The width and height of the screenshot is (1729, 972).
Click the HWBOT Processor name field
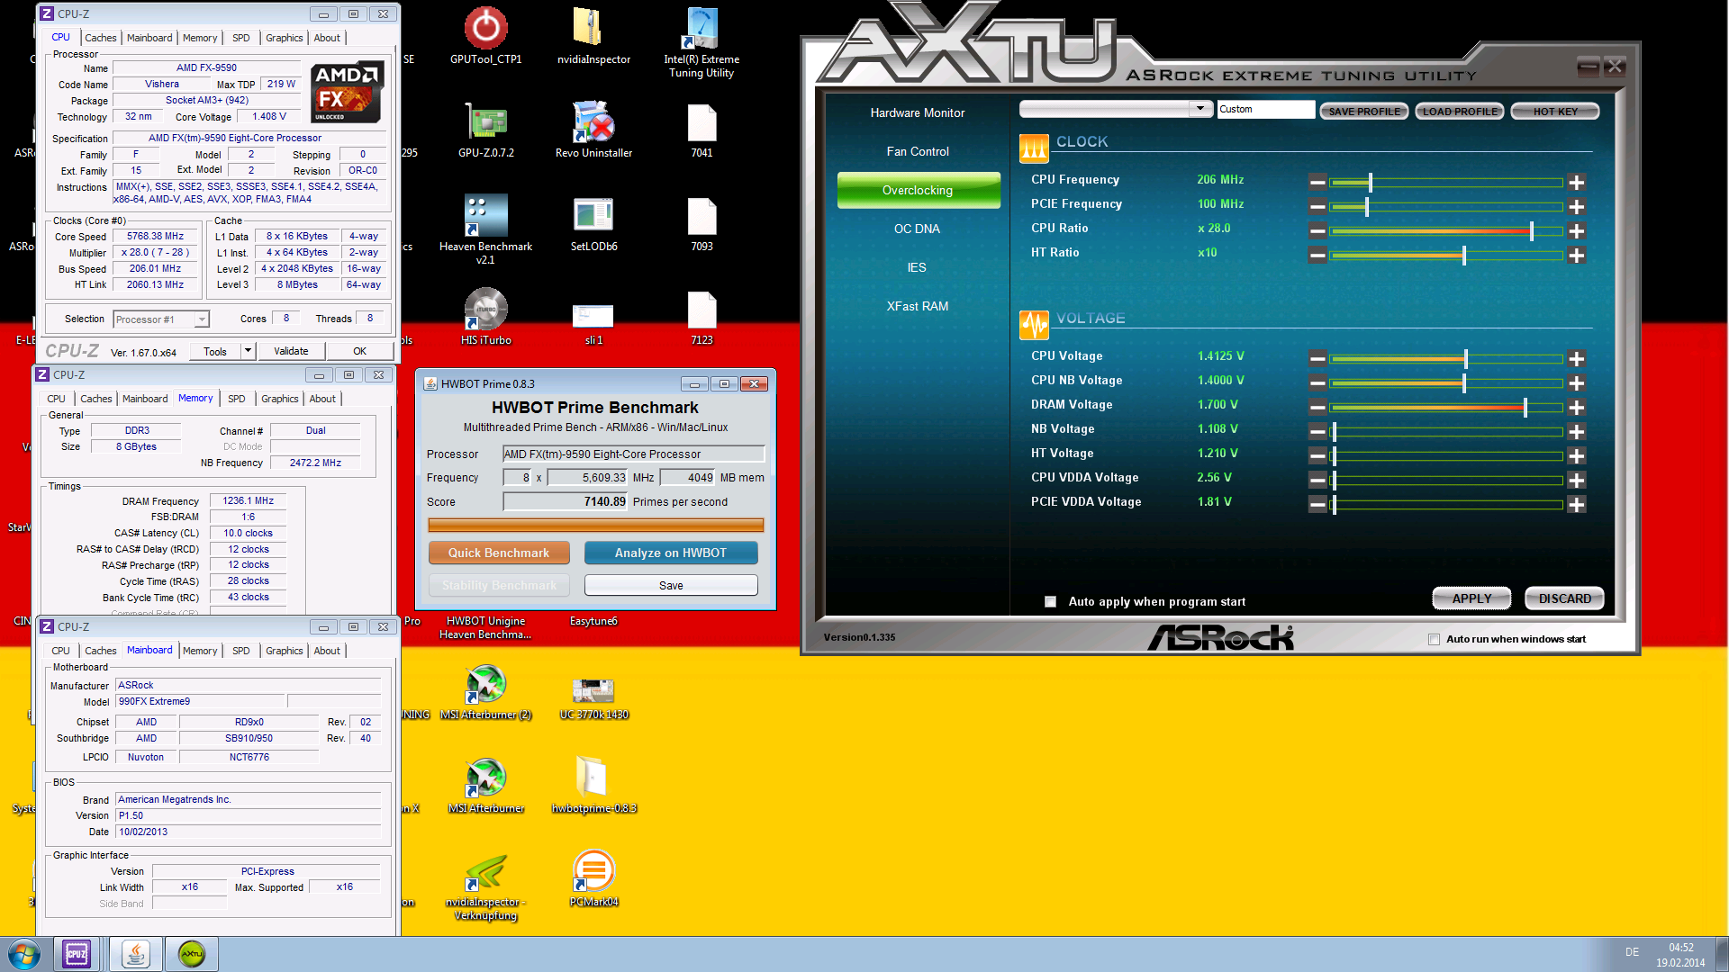634,454
